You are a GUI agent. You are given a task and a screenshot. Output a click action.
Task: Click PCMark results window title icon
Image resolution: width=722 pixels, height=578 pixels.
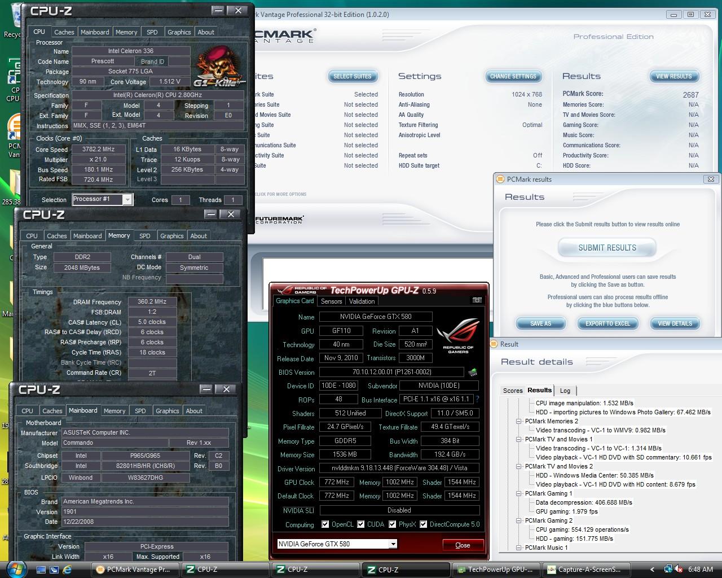coord(500,179)
